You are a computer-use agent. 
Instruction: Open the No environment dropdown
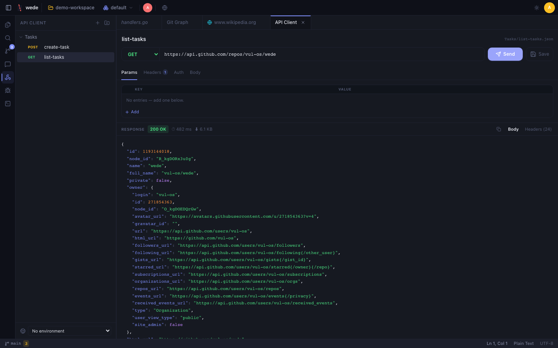pyautogui.click(x=70, y=331)
